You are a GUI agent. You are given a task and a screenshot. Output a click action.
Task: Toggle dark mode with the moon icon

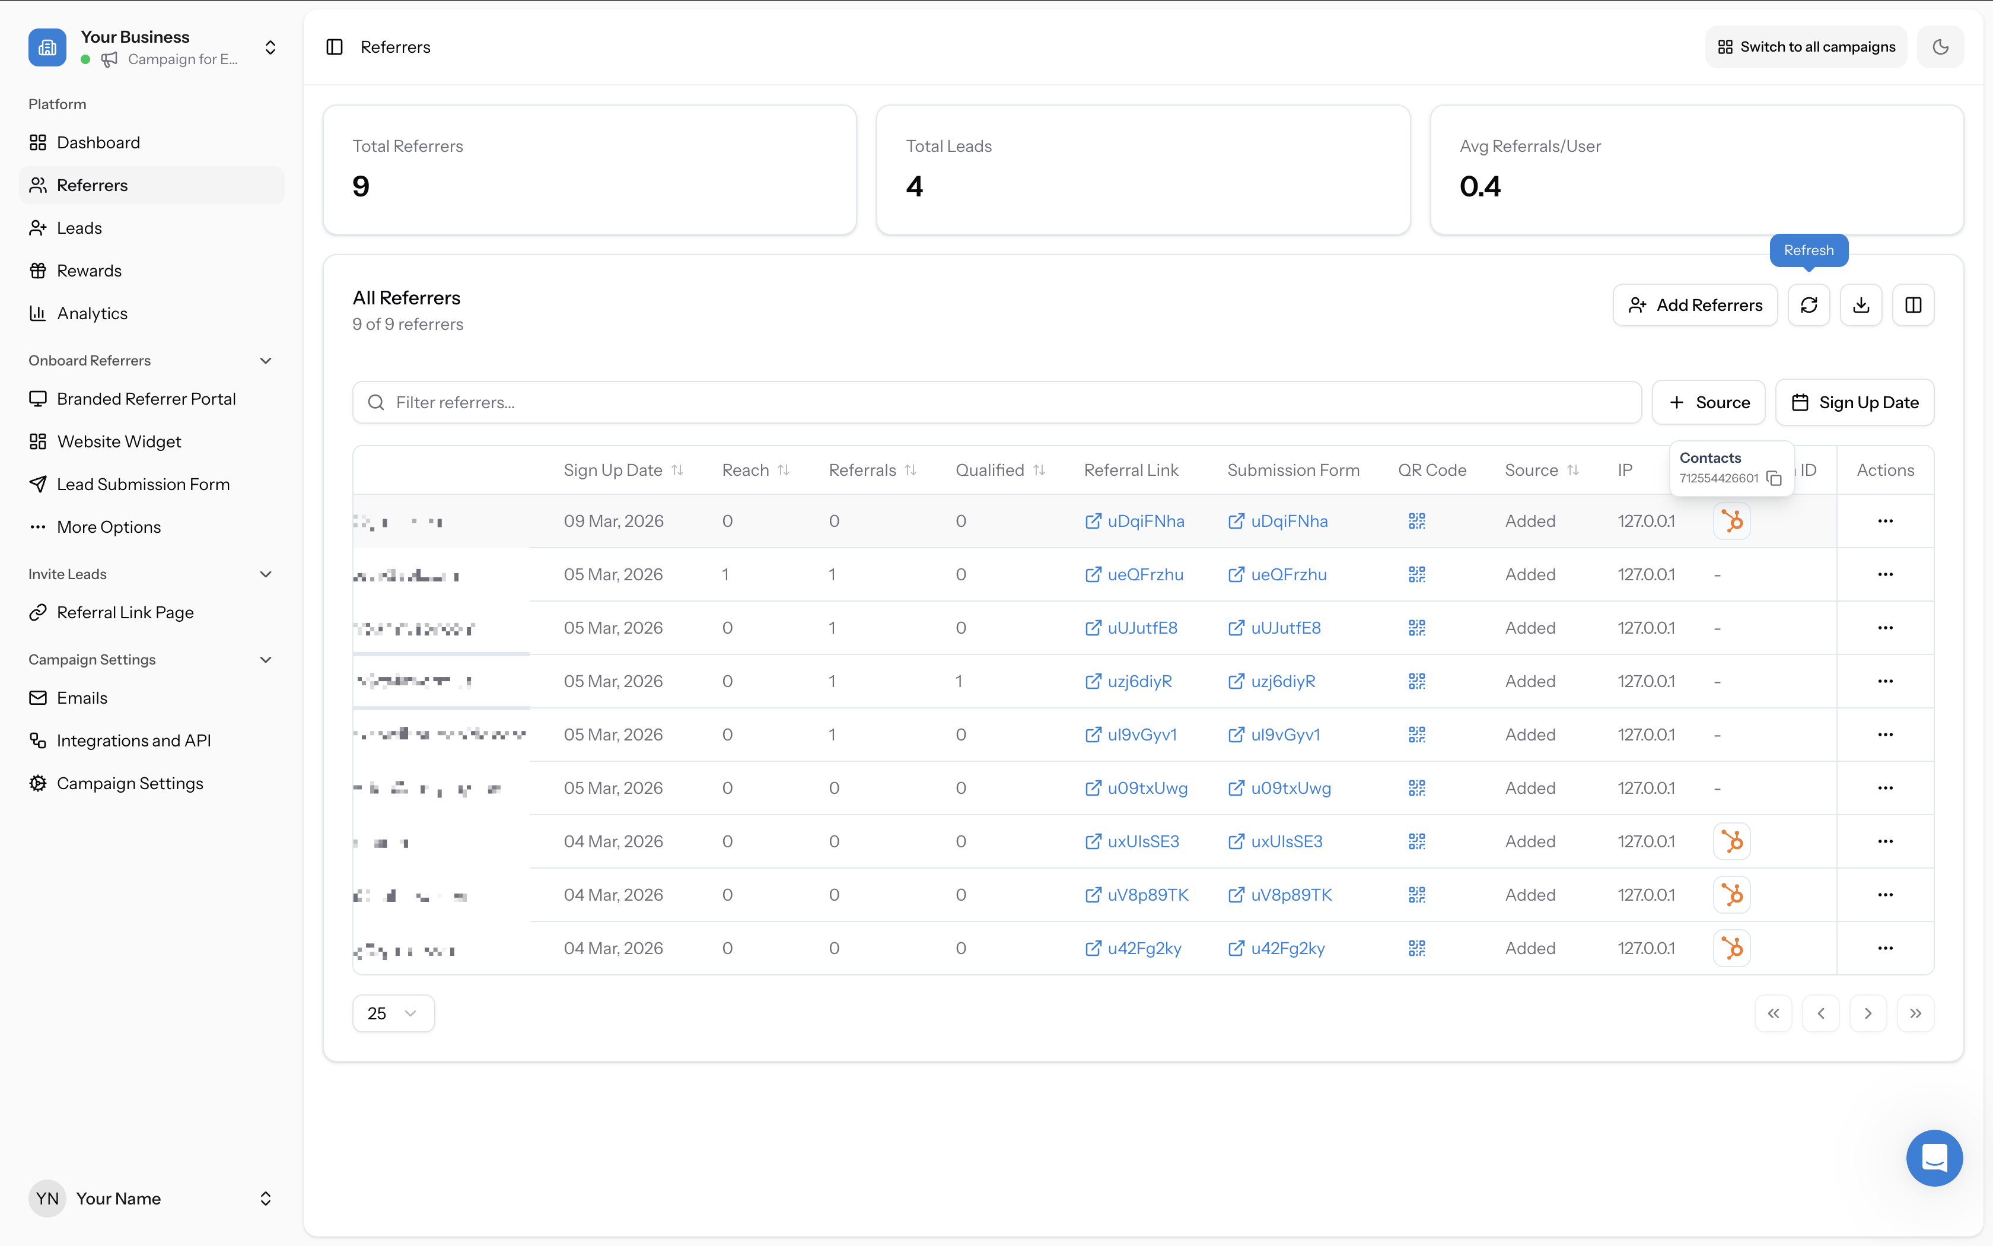pos(1940,47)
